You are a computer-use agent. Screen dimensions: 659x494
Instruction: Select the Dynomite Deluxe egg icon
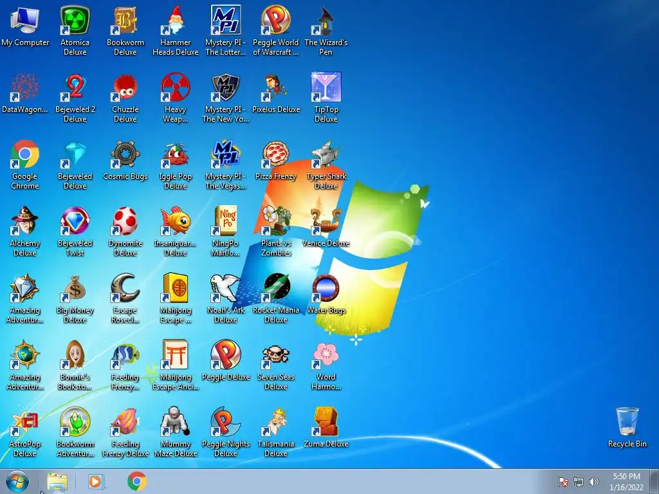125,221
